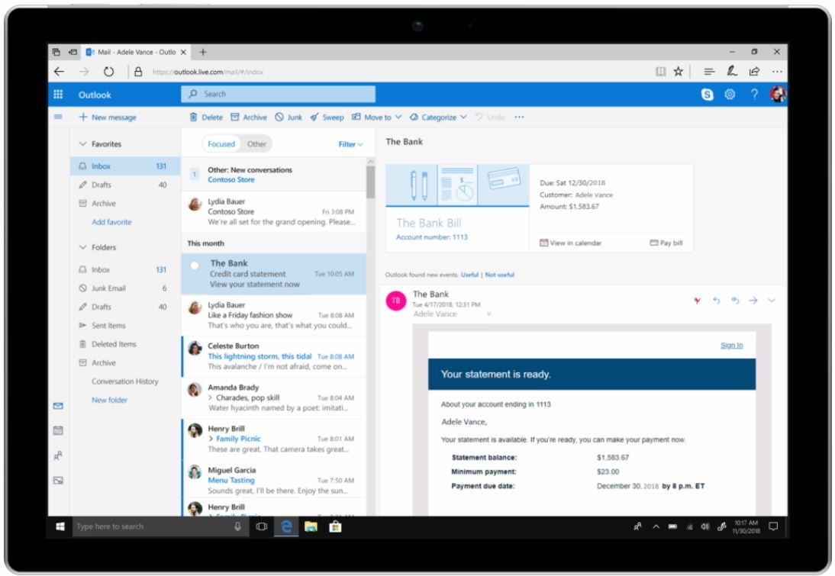This screenshot has width=835, height=576.
Task: Collapse the navigation pane hamburger icon
Action: click(x=58, y=117)
